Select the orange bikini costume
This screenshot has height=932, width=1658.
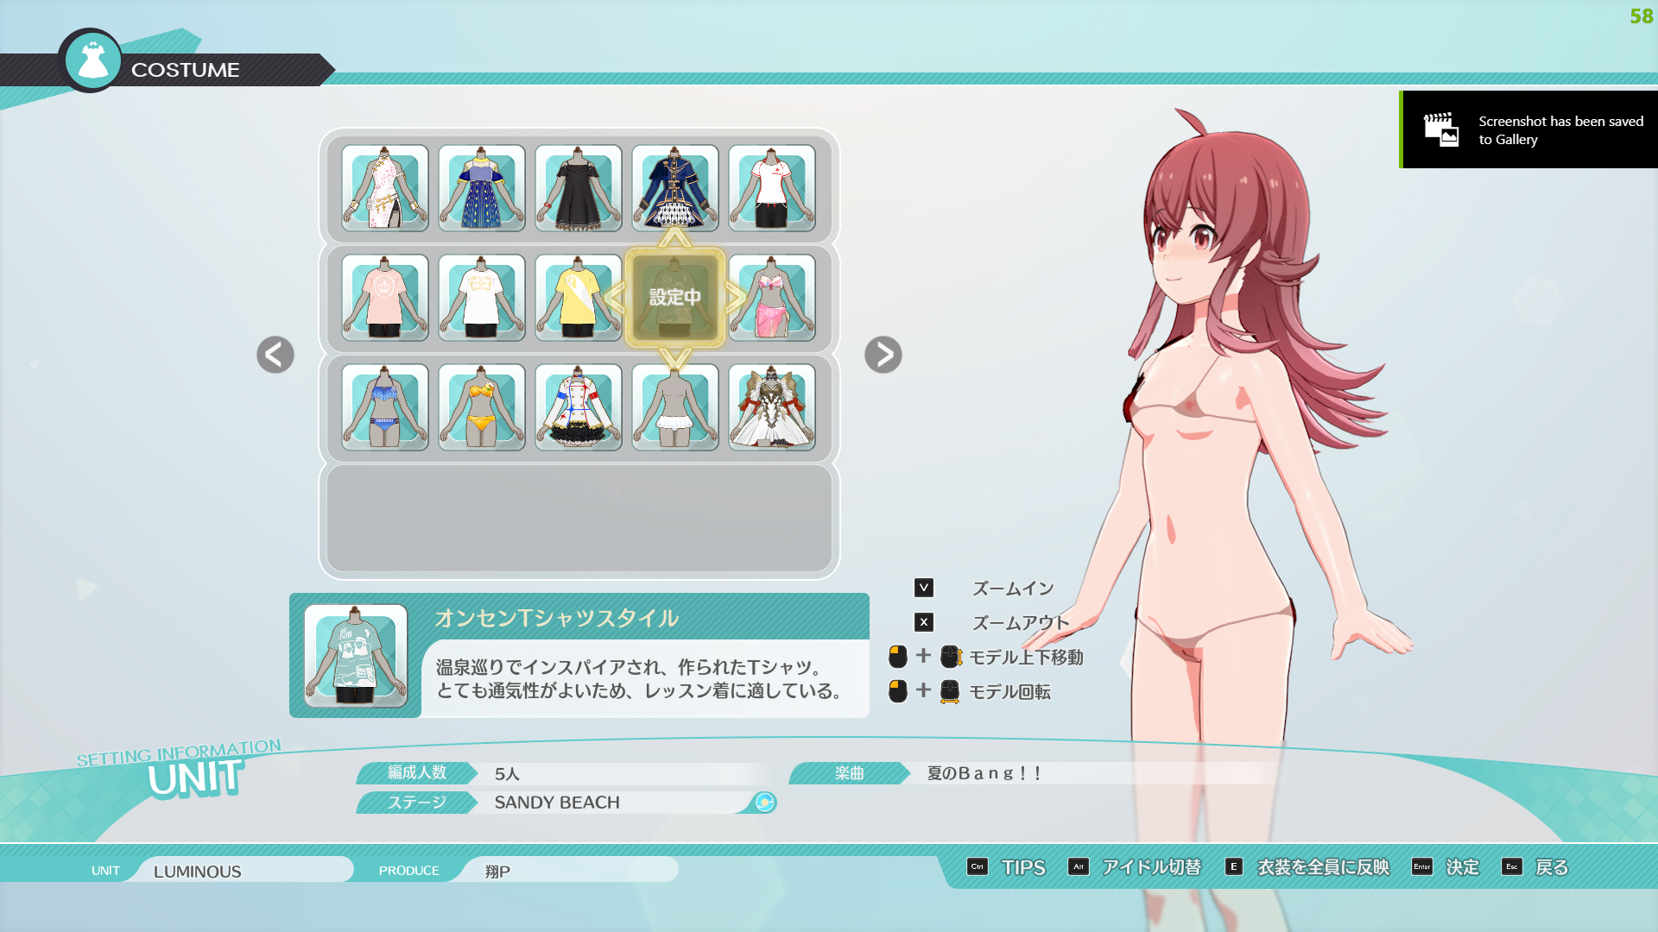pos(482,407)
